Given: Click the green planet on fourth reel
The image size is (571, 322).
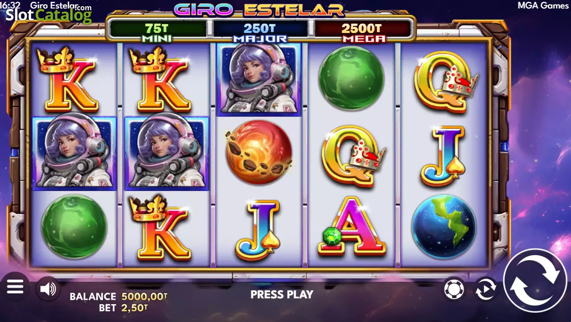Looking at the screenshot, I should coord(351,78).
